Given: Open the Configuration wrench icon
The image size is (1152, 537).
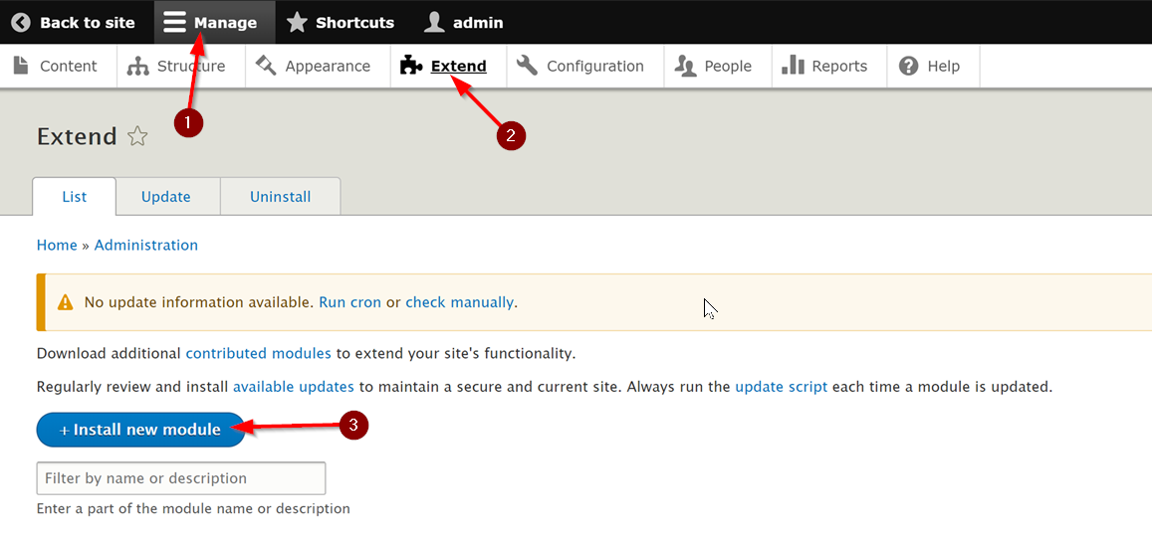Looking at the screenshot, I should pos(527,66).
